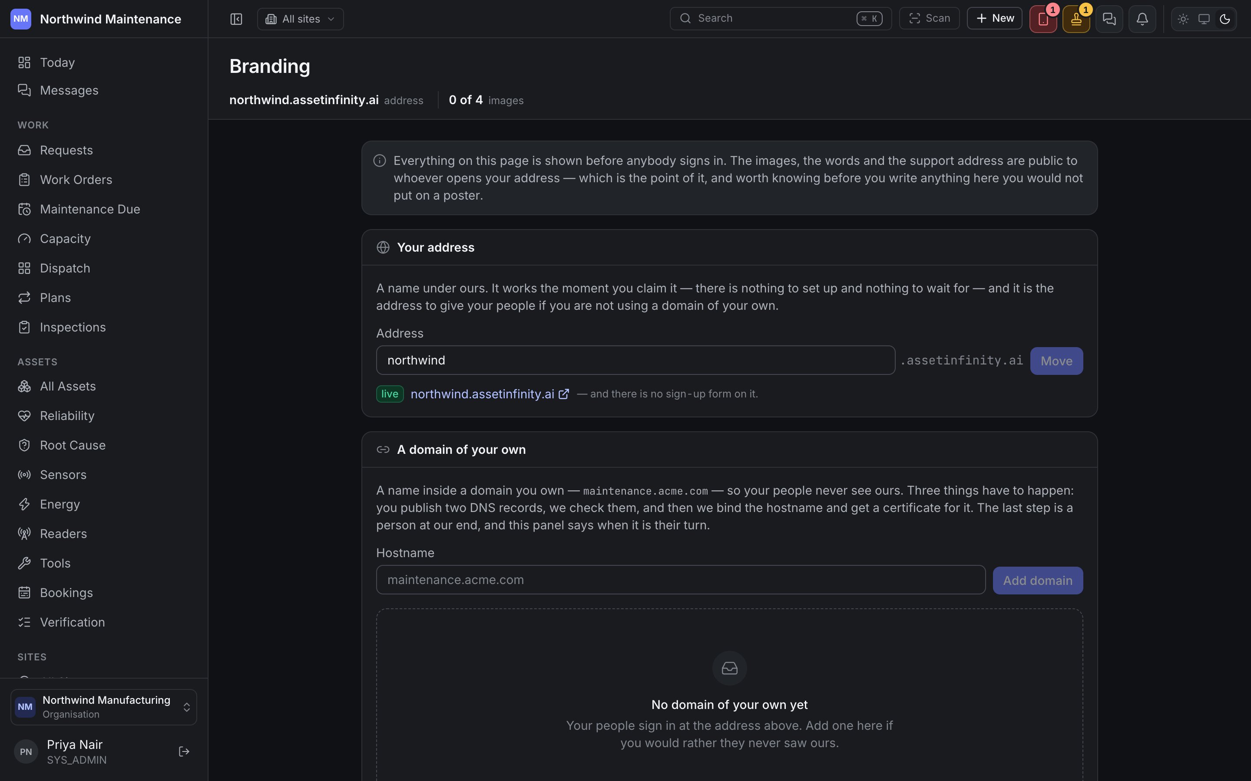The width and height of the screenshot is (1251, 781).
Task: Click the Scan button
Action: pyautogui.click(x=929, y=19)
